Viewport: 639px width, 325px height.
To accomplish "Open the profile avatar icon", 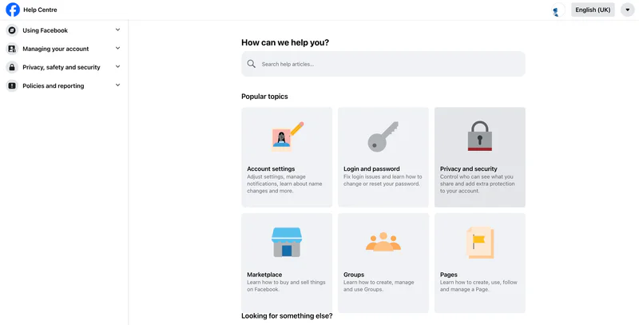I will (558, 10).
